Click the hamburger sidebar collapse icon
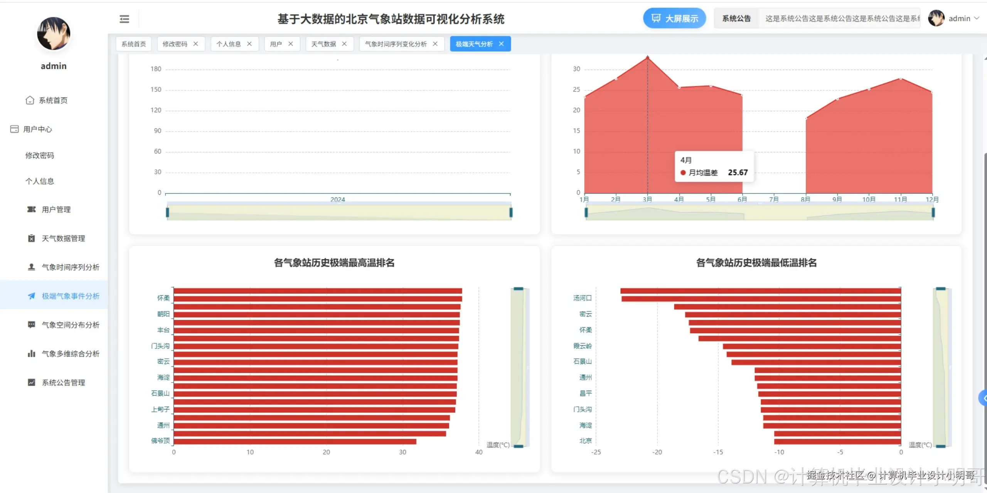Image resolution: width=987 pixels, height=493 pixels. click(124, 19)
